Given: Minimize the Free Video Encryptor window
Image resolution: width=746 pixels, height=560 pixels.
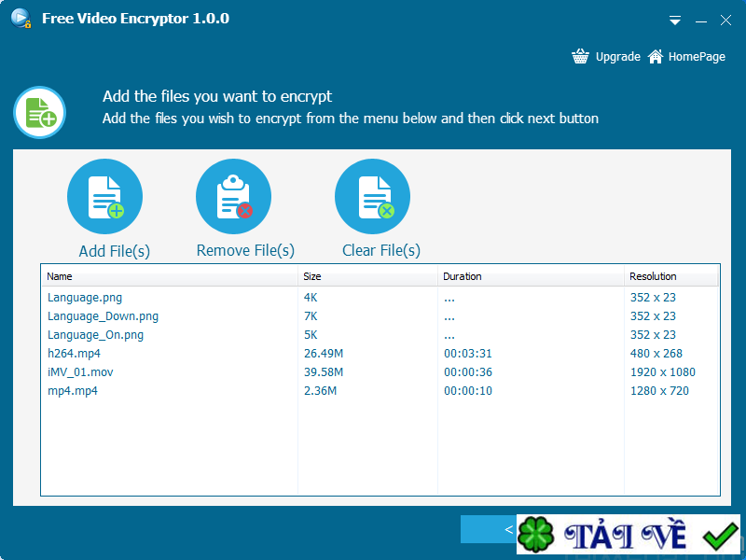Looking at the screenshot, I should pos(700,20).
